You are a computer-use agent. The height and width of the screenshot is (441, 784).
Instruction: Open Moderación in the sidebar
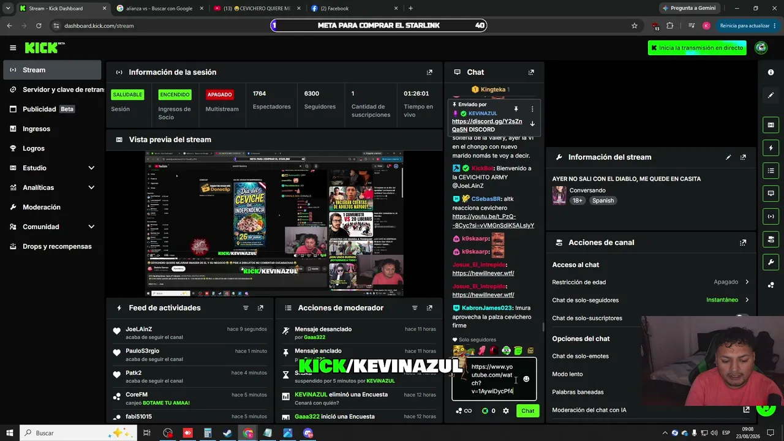[x=52, y=207]
